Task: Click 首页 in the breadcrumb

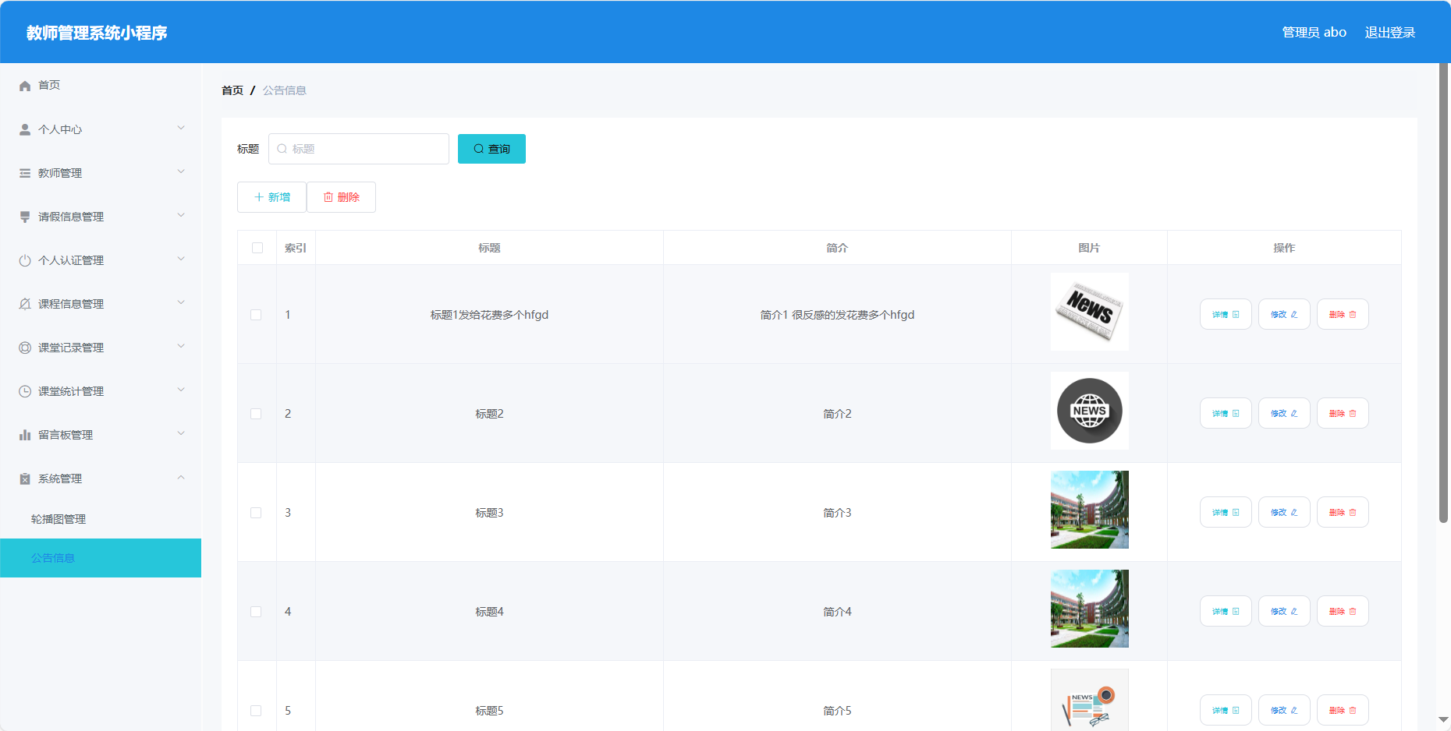Action: click(x=232, y=90)
